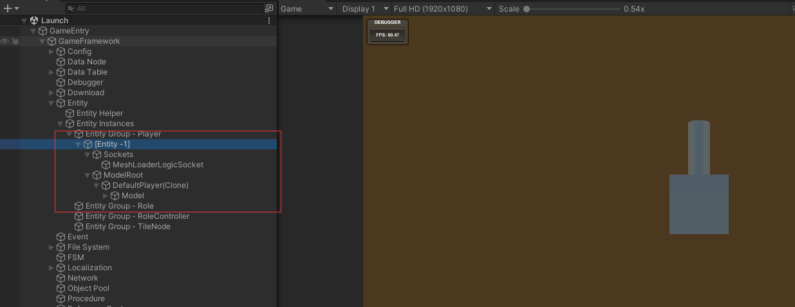Click the plus icon to create a GameObject
Image resolution: width=795 pixels, height=307 pixels.
pos(8,8)
